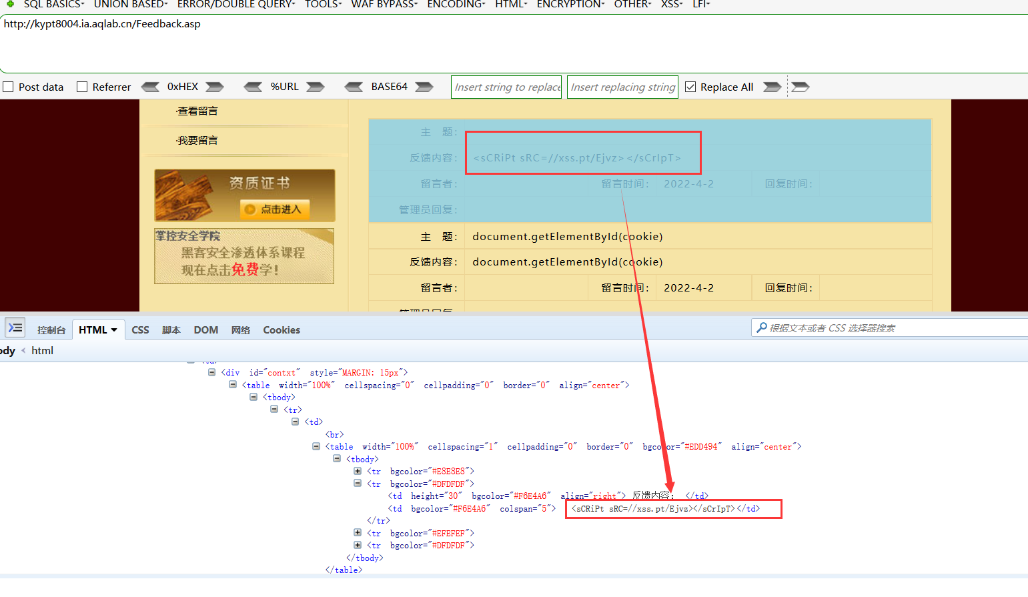Focus the 'Insert string to replace' field
The image size is (1028, 597).
pos(506,87)
